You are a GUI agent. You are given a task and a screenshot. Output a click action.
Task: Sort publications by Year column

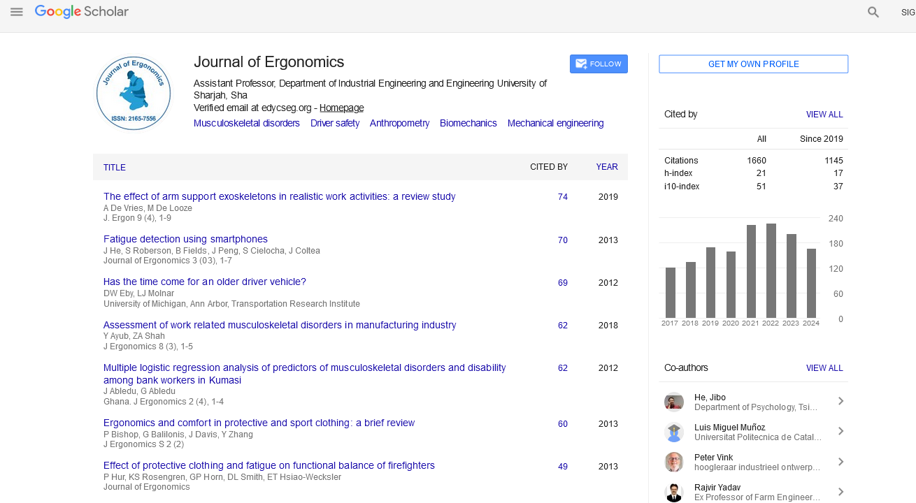coord(606,167)
